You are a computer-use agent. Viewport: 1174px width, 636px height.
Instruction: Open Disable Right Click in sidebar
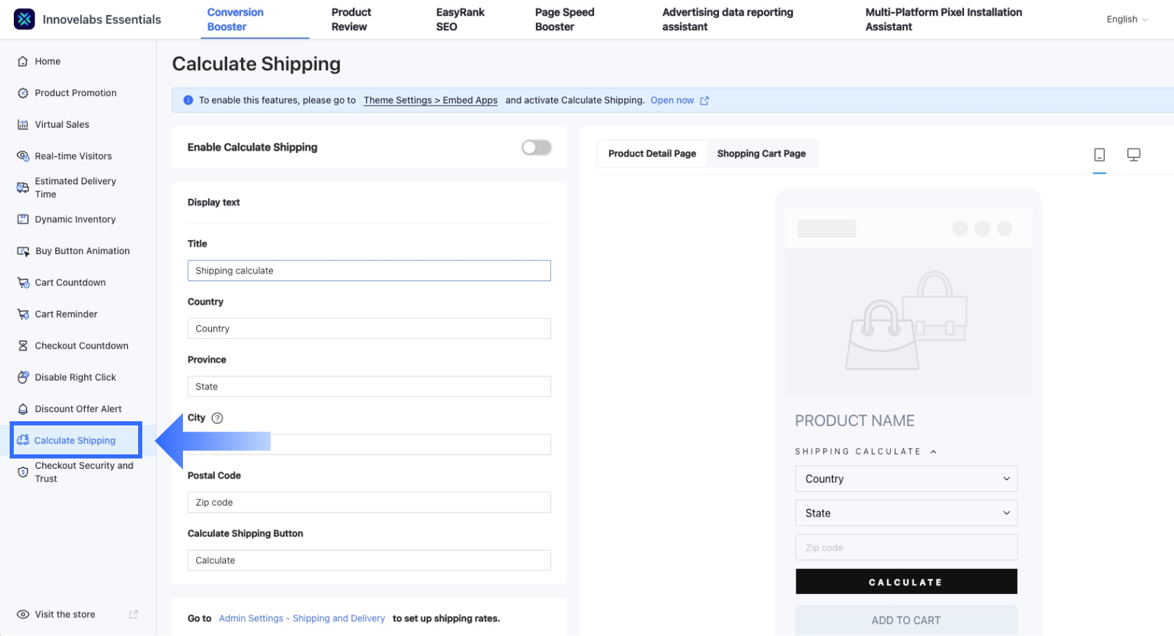click(75, 377)
